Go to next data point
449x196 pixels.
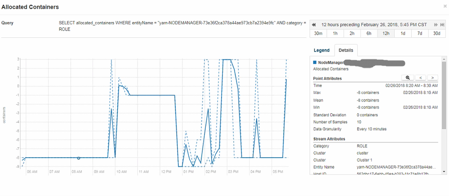432,78
